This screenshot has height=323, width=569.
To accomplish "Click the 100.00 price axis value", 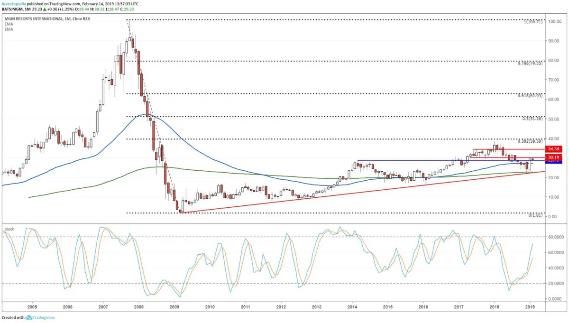I will [x=555, y=21].
